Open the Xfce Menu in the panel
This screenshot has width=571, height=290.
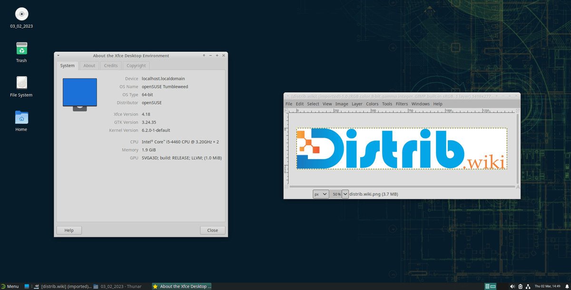click(x=10, y=286)
